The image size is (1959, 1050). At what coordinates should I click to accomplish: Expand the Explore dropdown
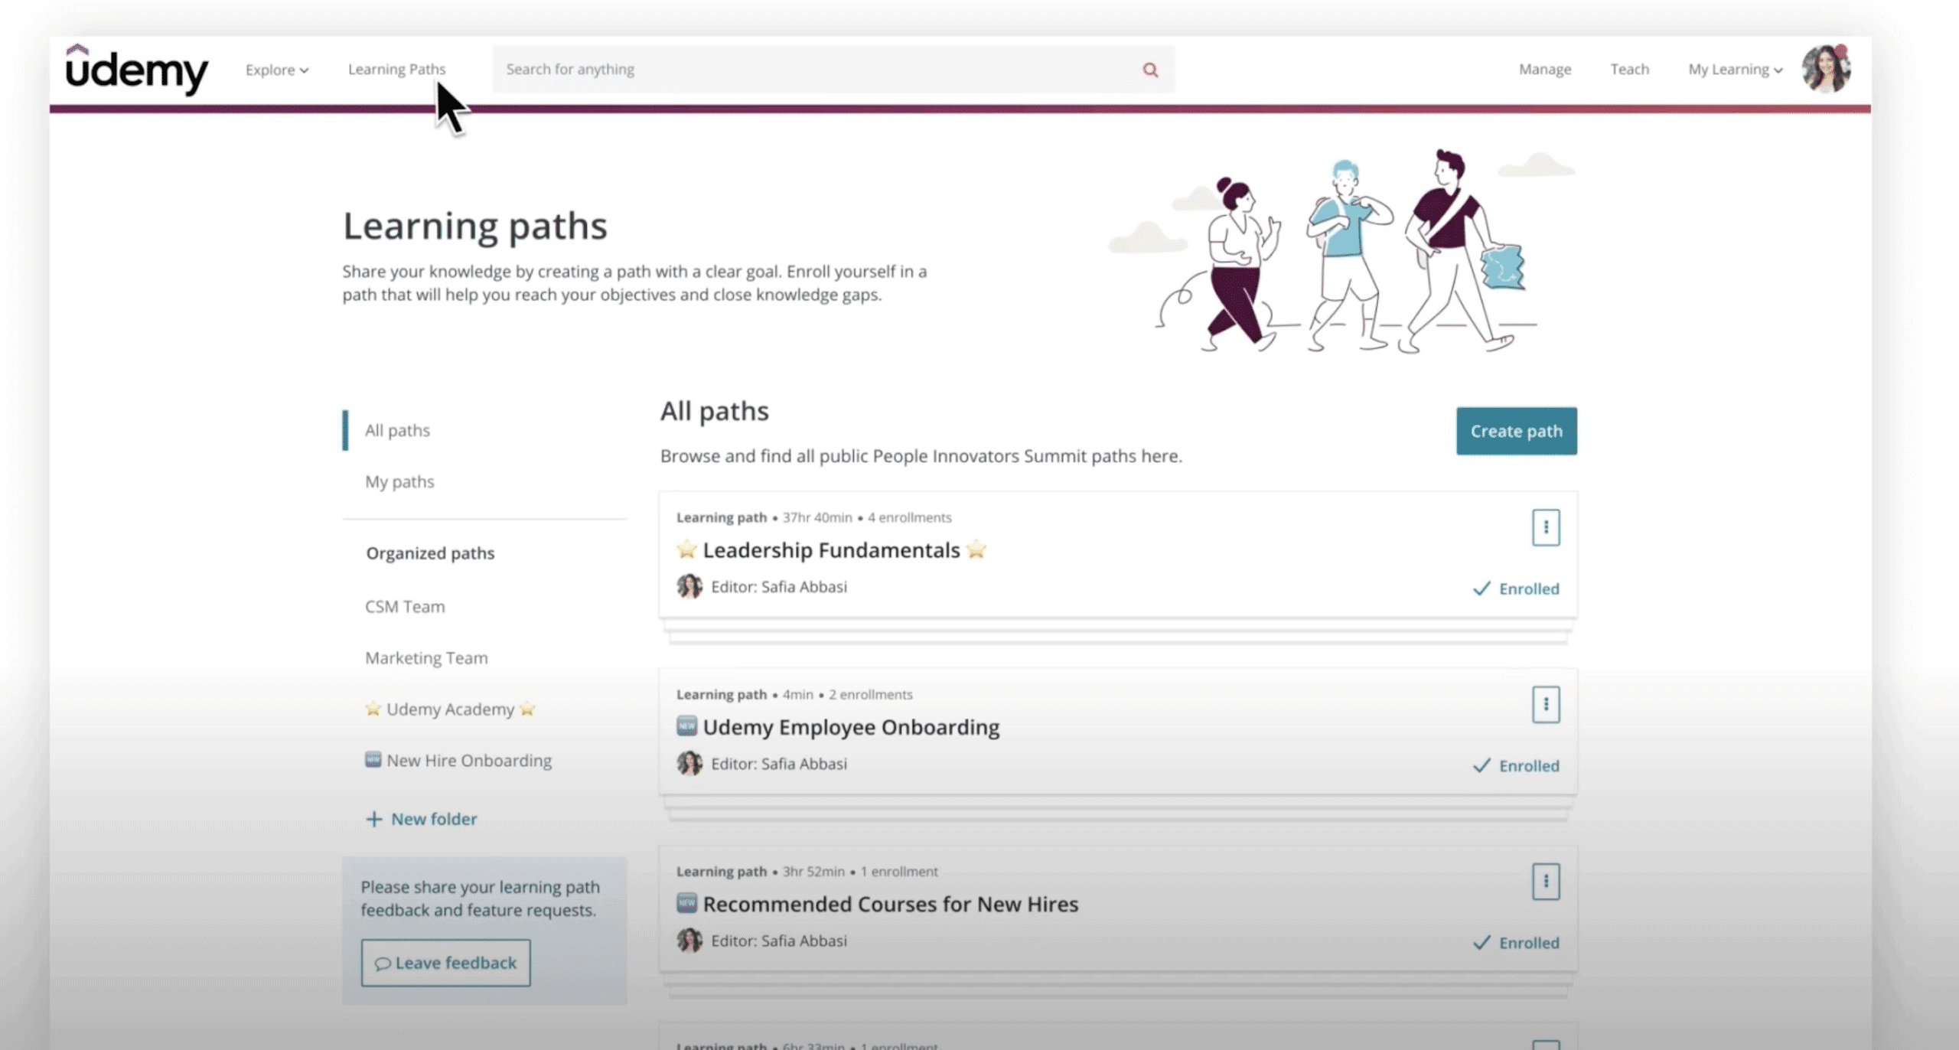point(276,70)
